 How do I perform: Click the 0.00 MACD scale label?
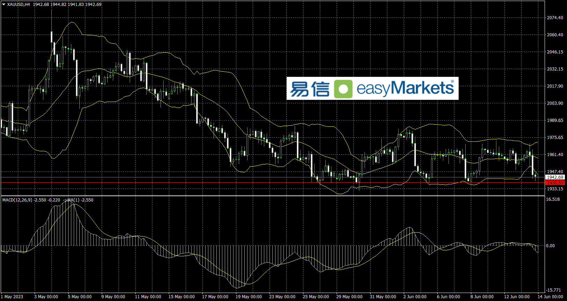click(x=551, y=246)
